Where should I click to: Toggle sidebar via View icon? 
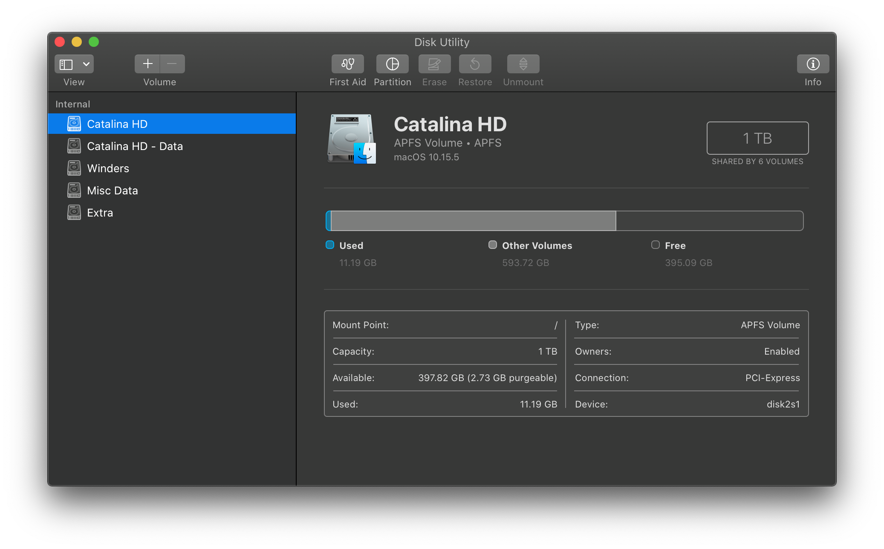[x=66, y=64]
